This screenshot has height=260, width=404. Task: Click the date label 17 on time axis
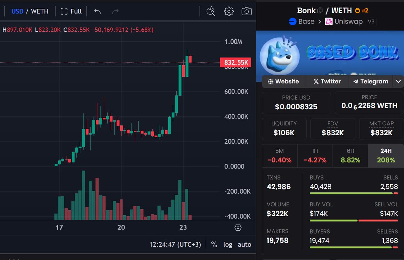(59, 228)
